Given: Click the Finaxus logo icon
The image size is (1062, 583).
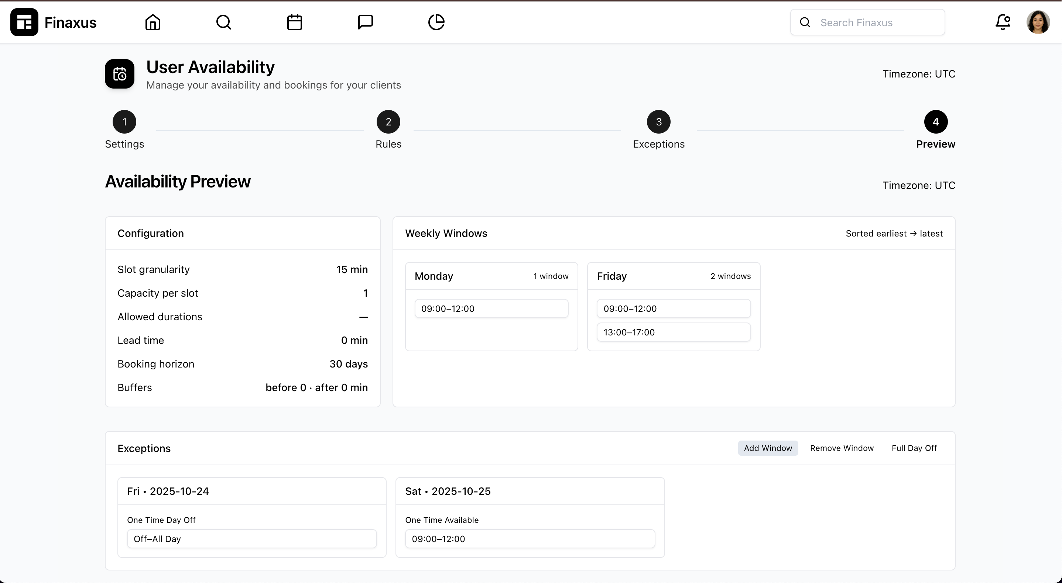Looking at the screenshot, I should pos(24,22).
